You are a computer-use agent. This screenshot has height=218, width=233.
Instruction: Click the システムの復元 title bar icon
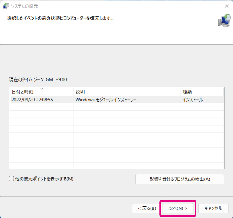point(6,6)
